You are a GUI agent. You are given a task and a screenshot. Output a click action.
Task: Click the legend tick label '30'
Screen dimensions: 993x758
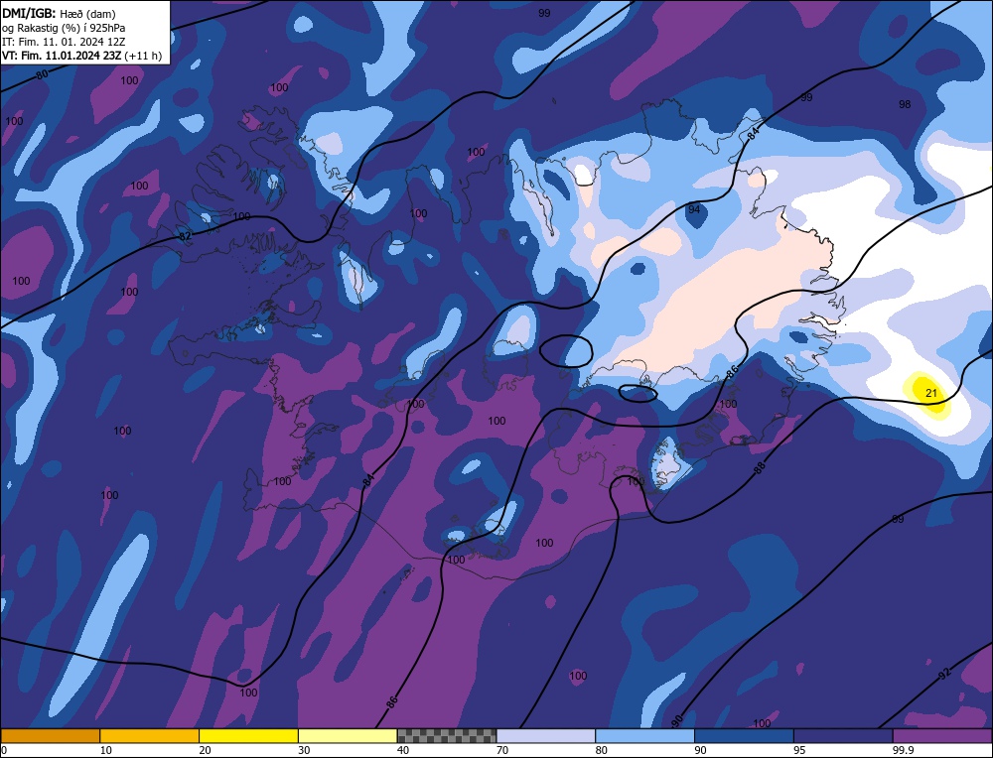point(304,750)
